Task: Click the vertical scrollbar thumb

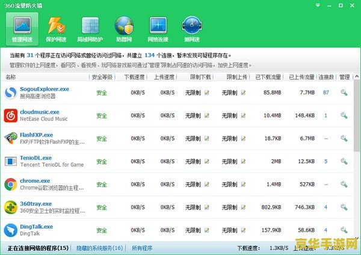Action: tap(357, 115)
